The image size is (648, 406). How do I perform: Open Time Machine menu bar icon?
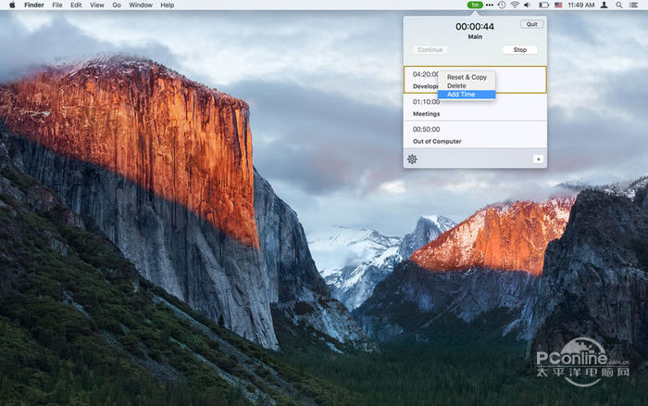pos(501,5)
